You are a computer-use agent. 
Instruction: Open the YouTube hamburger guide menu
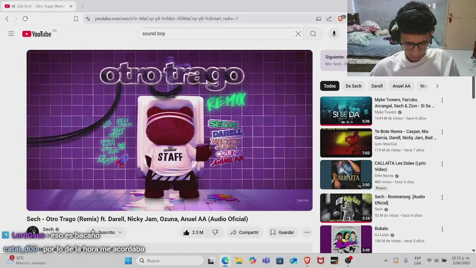point(11,34)
